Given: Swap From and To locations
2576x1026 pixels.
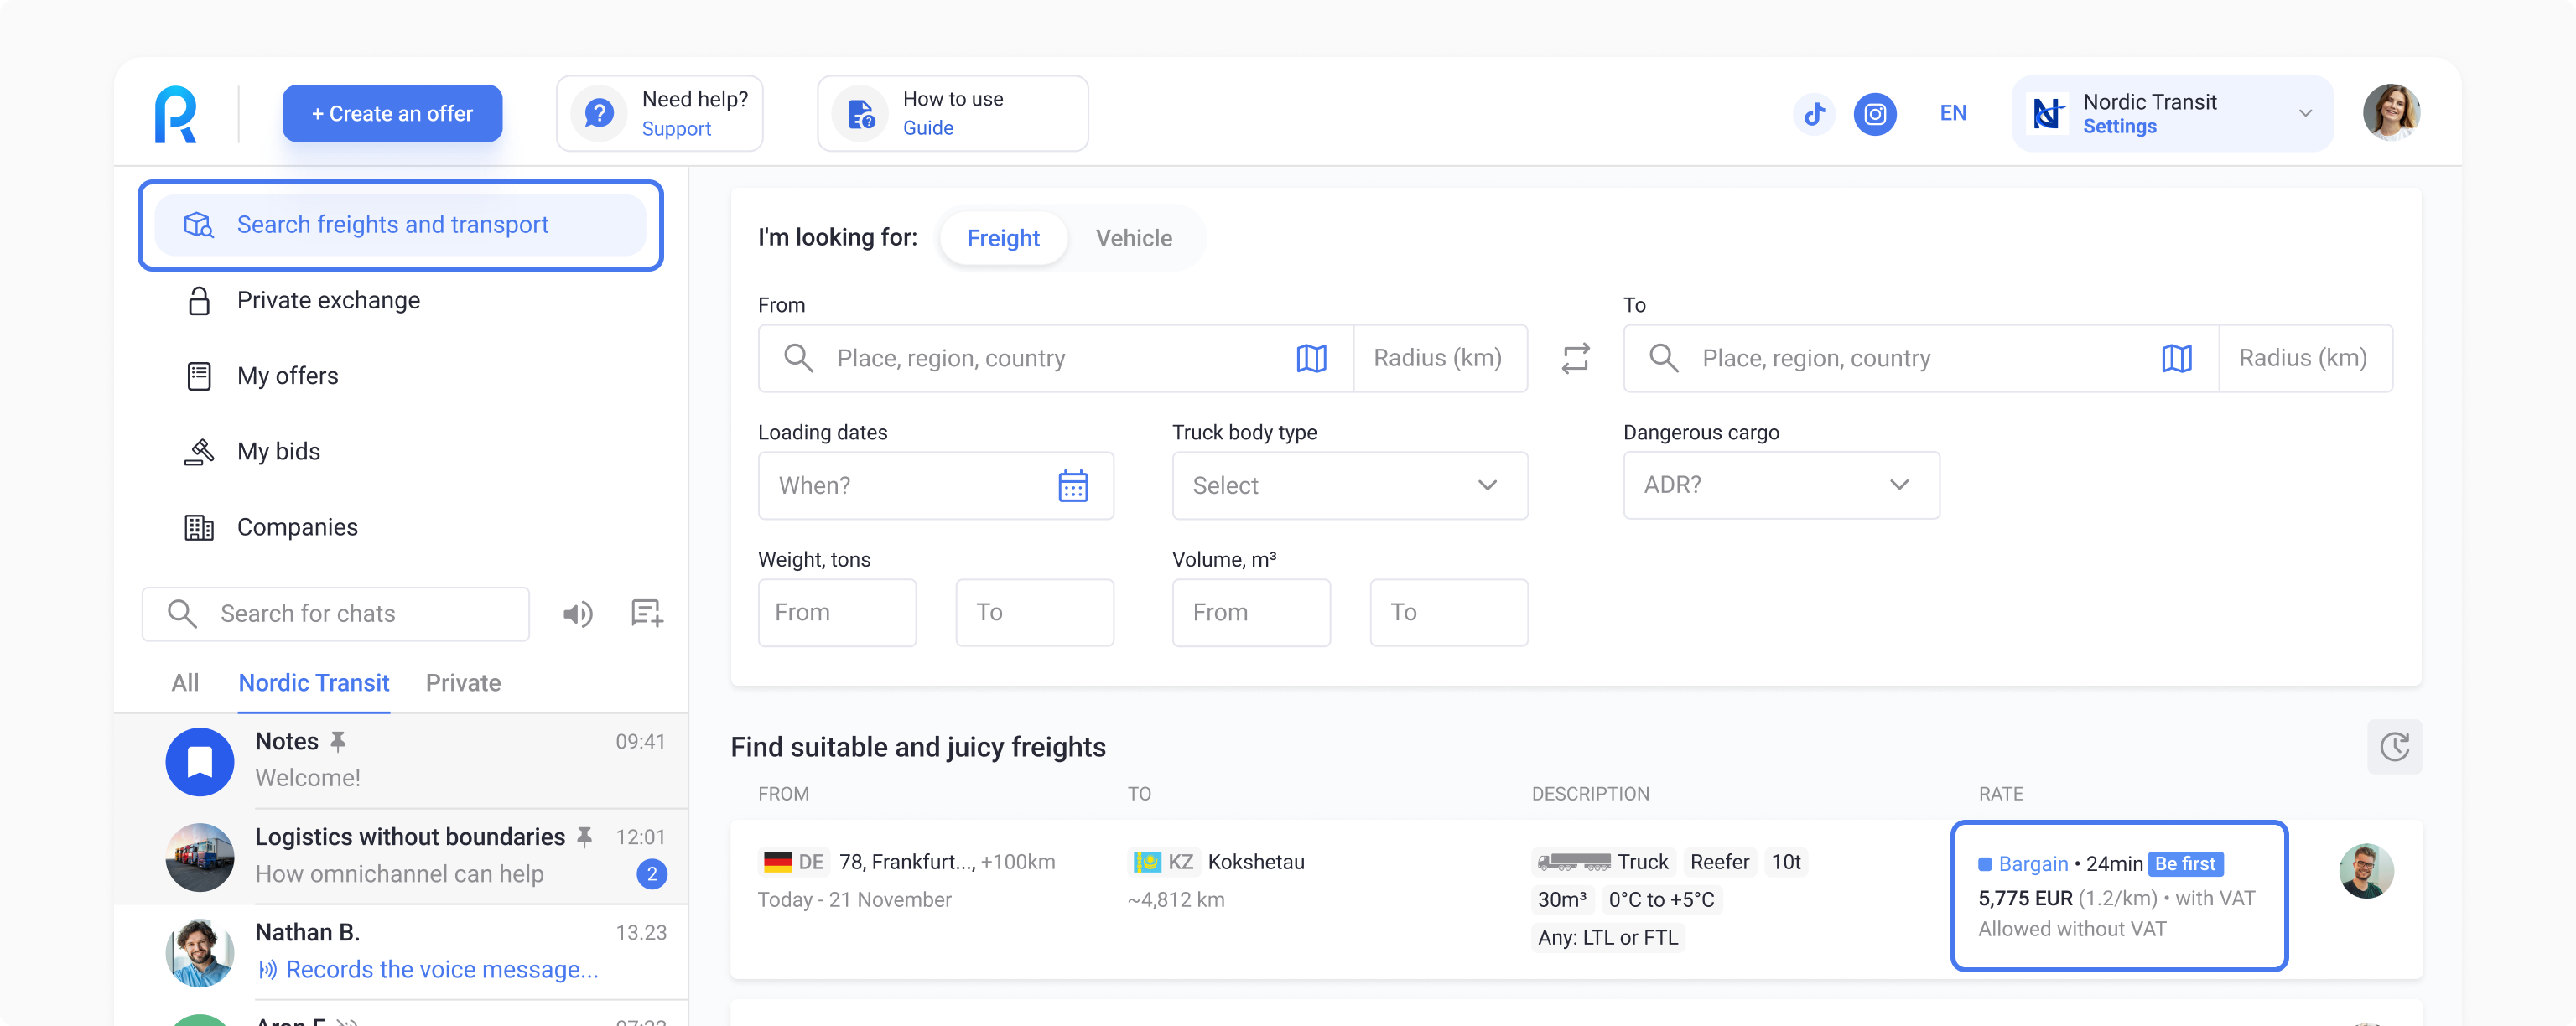Looking at the screenshot, I should 1575,358.
